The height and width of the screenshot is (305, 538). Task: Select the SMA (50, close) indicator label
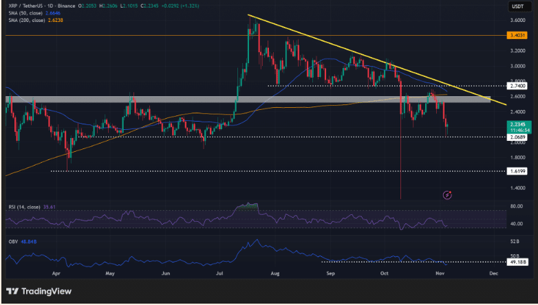point(25,13)
